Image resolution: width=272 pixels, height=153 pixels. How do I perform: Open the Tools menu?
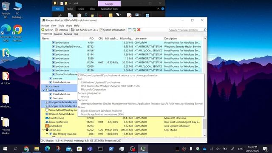[61, 25]
